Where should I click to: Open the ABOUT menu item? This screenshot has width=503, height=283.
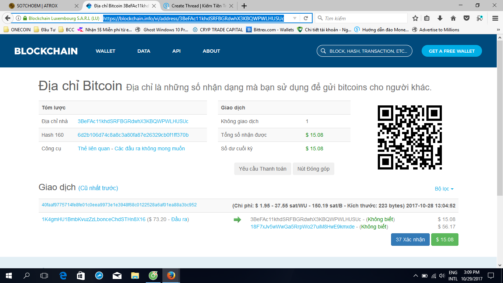tap(211, 51)
